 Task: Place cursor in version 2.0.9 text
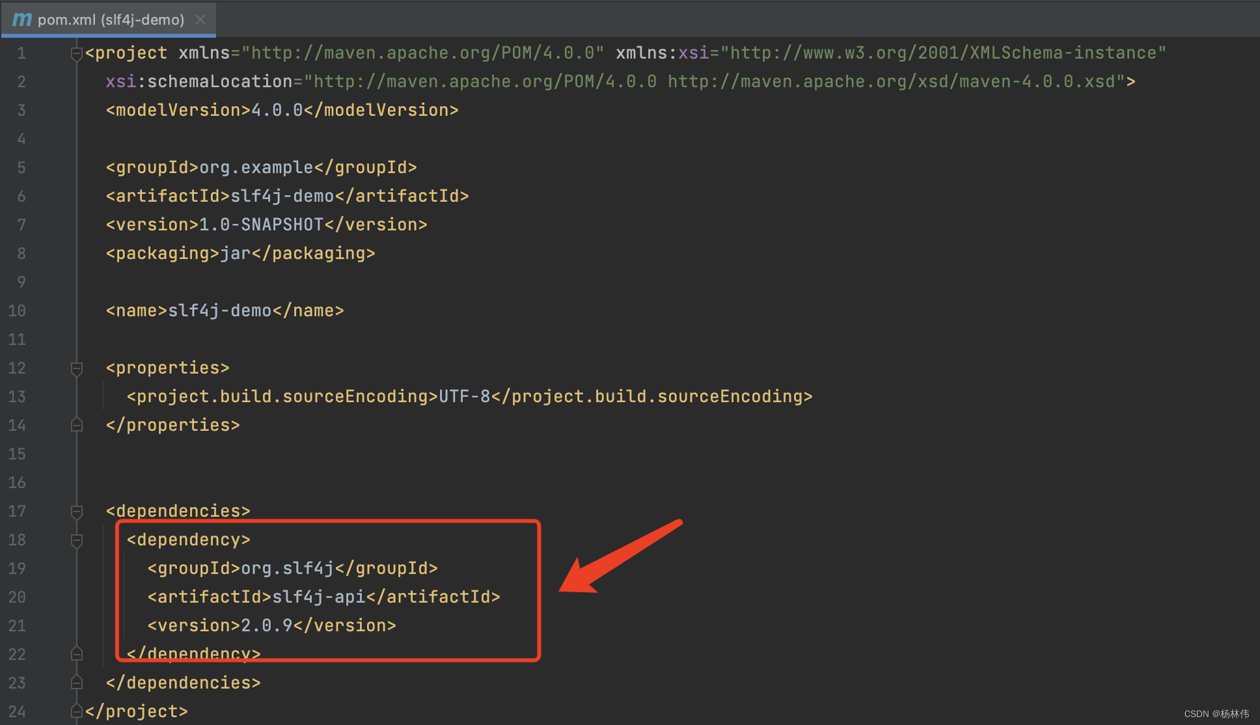(266, 626)
